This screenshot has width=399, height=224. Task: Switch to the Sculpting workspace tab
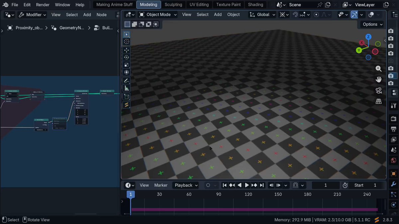click(x=173, y=5)
